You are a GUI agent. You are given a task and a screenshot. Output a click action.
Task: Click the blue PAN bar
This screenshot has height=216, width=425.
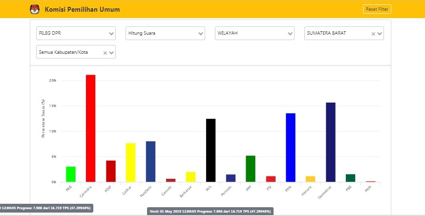[x=291, y=148]
